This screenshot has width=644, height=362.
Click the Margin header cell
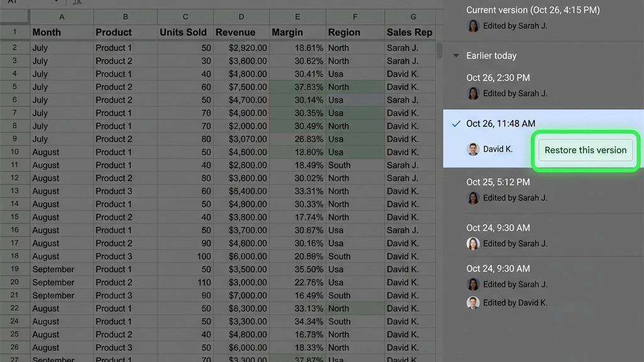(x=297, y=33)
